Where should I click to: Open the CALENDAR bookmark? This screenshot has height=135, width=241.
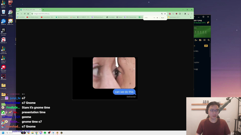point(21,17)
